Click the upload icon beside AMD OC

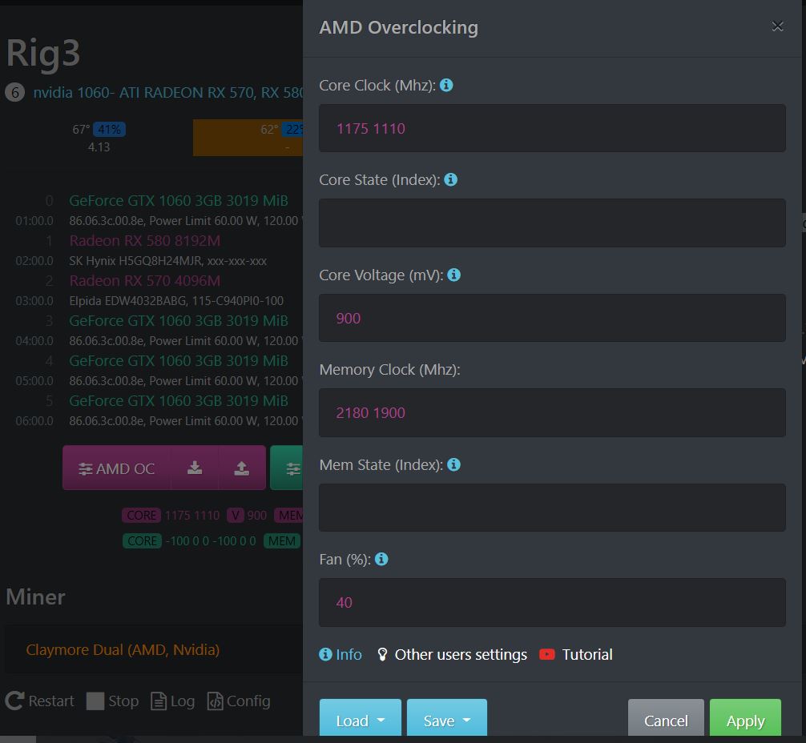click(242, 468)
